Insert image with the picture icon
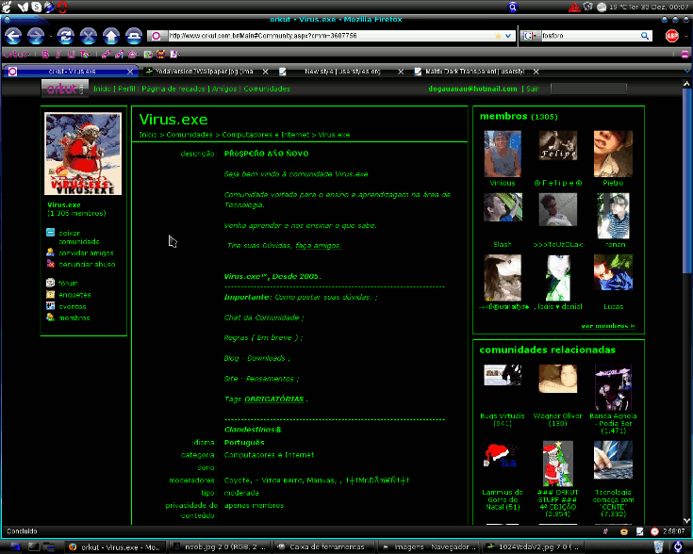 148,55
